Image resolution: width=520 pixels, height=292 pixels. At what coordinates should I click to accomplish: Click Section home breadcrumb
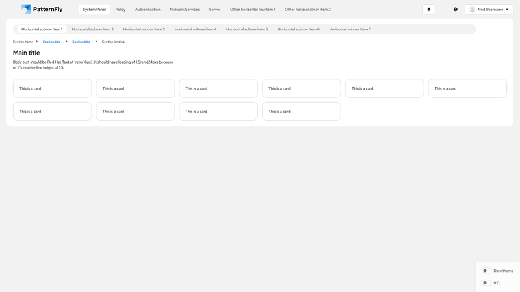click(23, 42)
